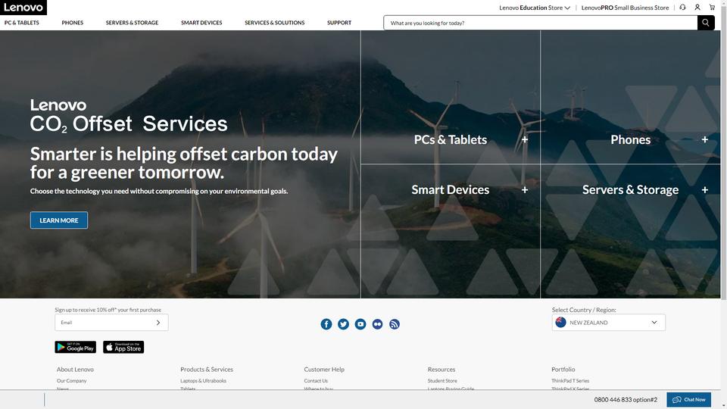
Task: Click the About Lenovo footer heading
Action: (x=75, y=370)
